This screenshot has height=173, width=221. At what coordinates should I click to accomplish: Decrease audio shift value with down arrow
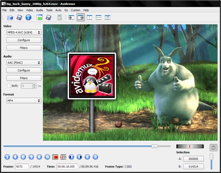pos(34,87)
